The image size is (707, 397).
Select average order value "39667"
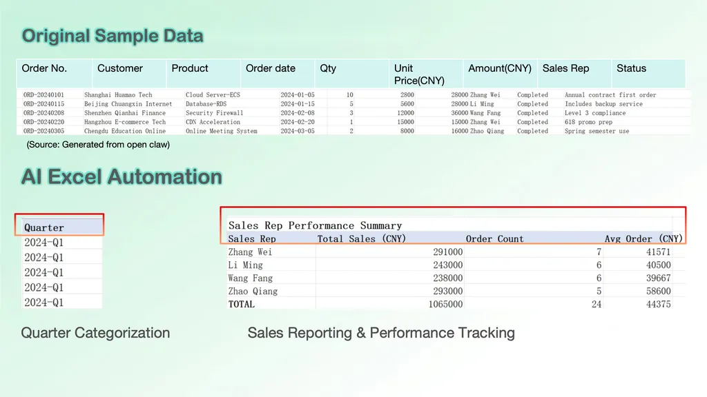pos(658,278)
